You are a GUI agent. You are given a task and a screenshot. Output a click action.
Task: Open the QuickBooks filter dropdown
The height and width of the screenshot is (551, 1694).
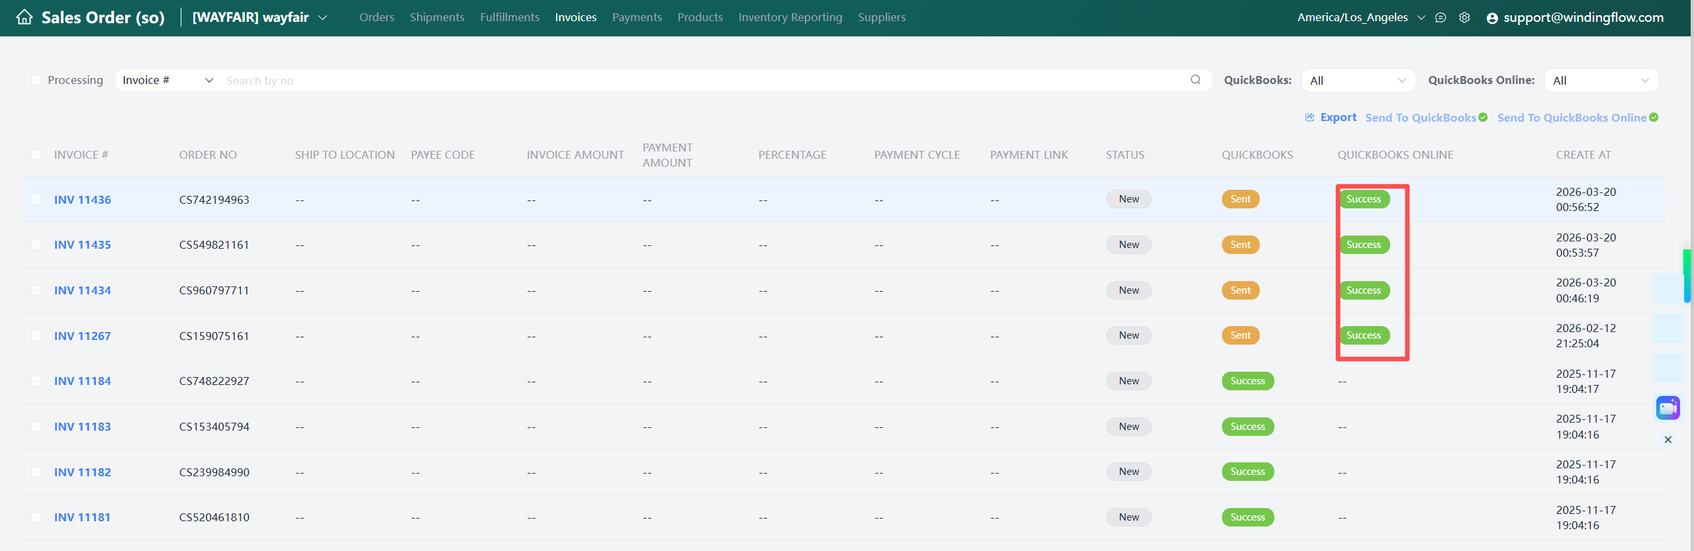coord(1358,81)
